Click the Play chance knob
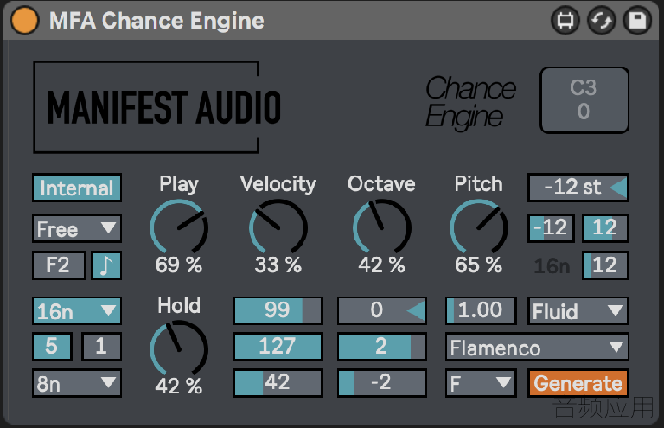The image size is (664, 428). coord(179,227)
